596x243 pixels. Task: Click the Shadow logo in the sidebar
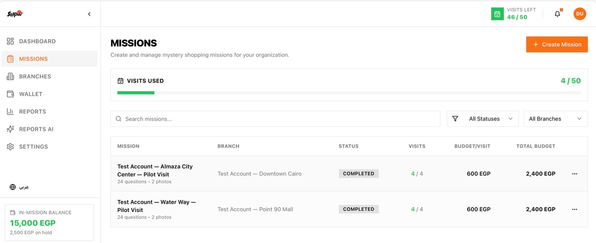pos(15,14)
